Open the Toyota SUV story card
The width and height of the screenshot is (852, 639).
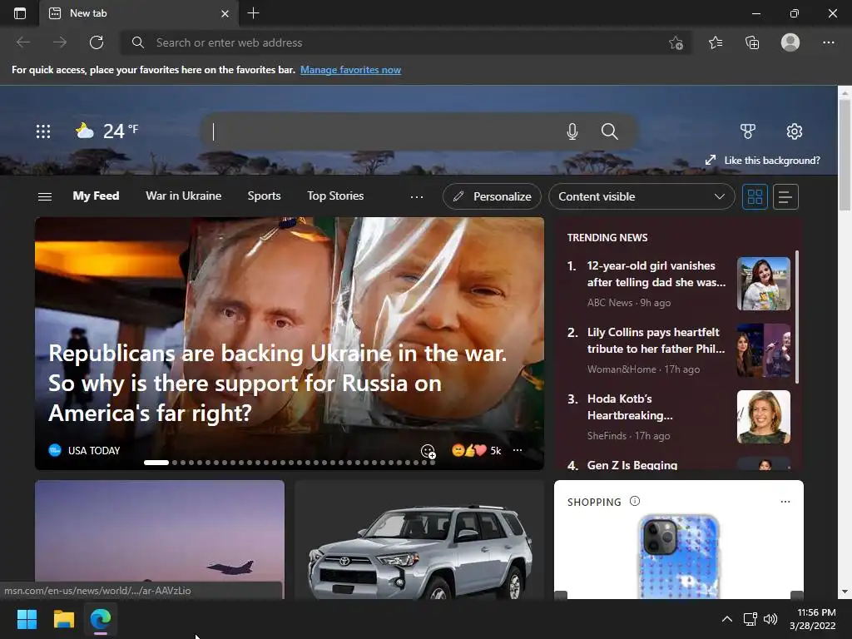[x=419, y=539]
